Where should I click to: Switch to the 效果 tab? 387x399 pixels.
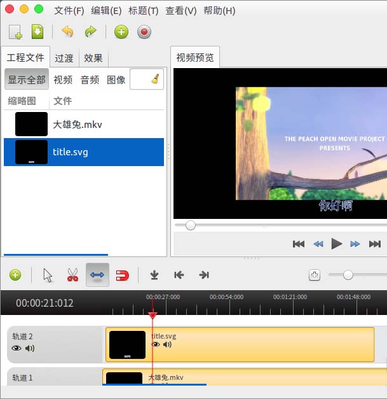point(93,58)
